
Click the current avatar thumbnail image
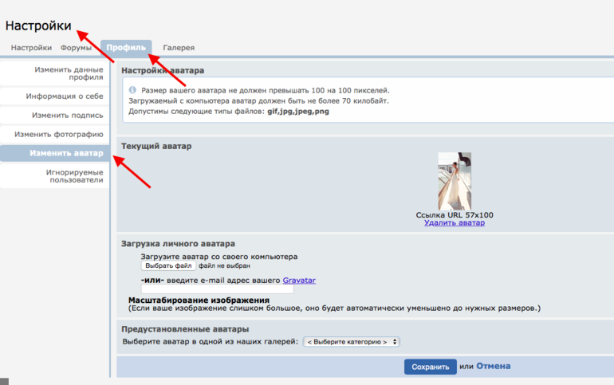pyautogui.click(x=455, y=181)
